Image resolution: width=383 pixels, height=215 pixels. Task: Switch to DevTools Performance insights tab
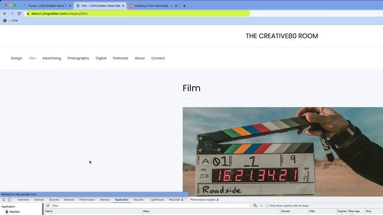tap(204, 199)
